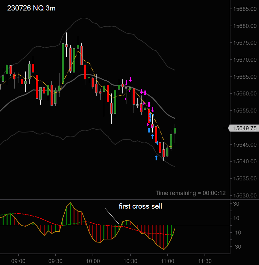Click the 11:30 time axis label

[205, 261]
